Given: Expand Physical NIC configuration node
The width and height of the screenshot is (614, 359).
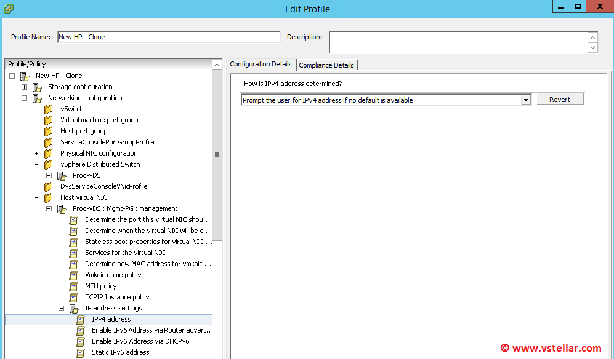Looking at the screenshot, I should coord(36,153).
